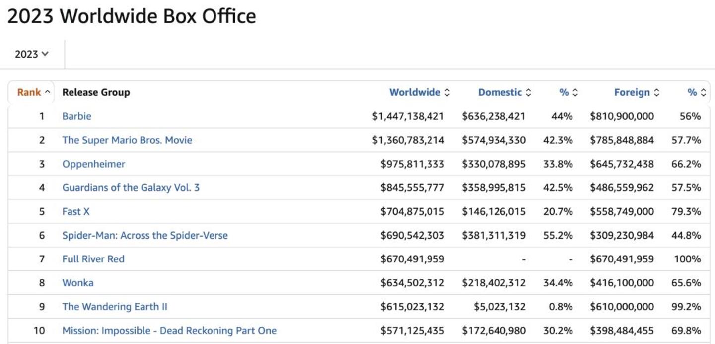The height and width of the screenshot is (344, 715).
Task: Open the Full River Red link
Action: click(93, 259)
